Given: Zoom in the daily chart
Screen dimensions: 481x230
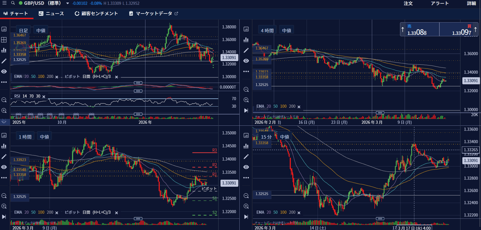Looking at the screenshot, I should tap(4, 111).
